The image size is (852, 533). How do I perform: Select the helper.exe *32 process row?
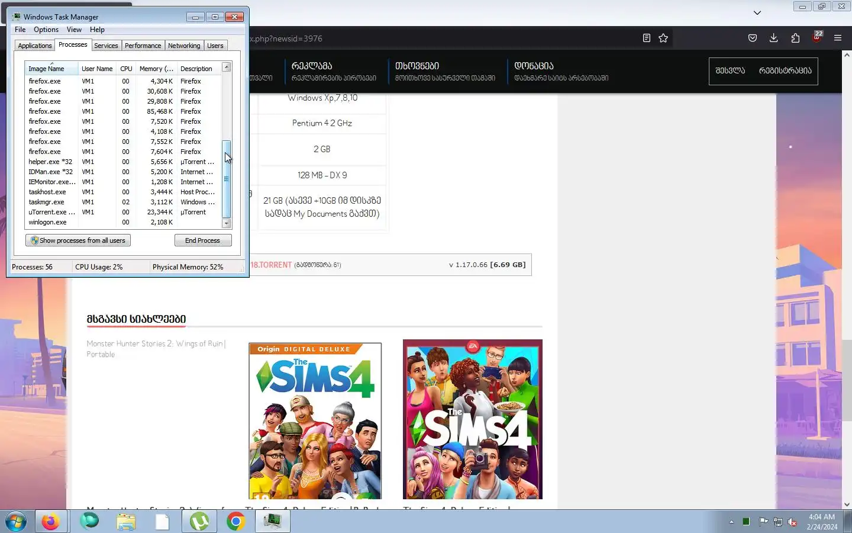click(x=123, y=162)
